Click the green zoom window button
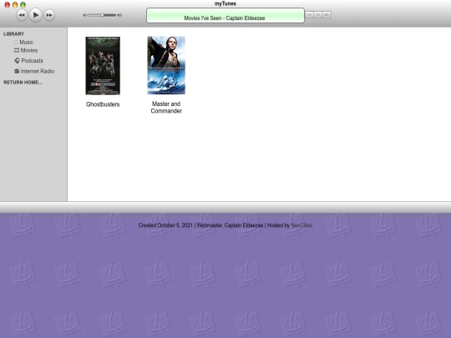 [23, 5]
